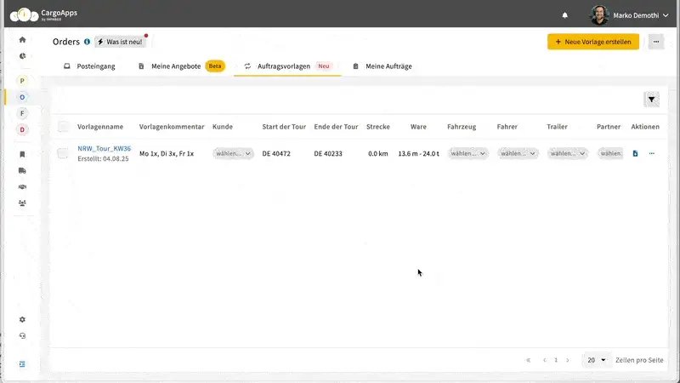
Task: Switch to the Meine Aufträge tab
Action: [x=382, y=66]
